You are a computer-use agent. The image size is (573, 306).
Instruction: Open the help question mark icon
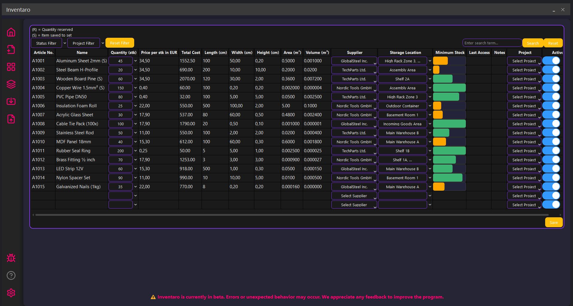(11, 275)
